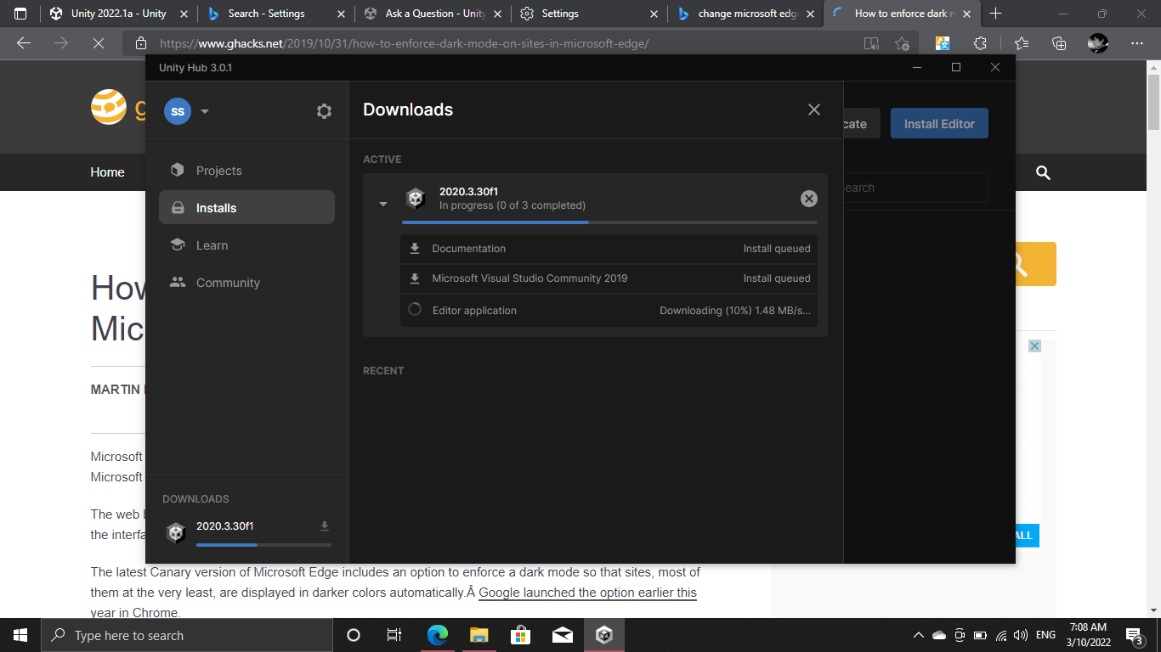Screen dimensions: 1161x652
Task: Expand the account dropdown arrow
Action: click(205, 111)
